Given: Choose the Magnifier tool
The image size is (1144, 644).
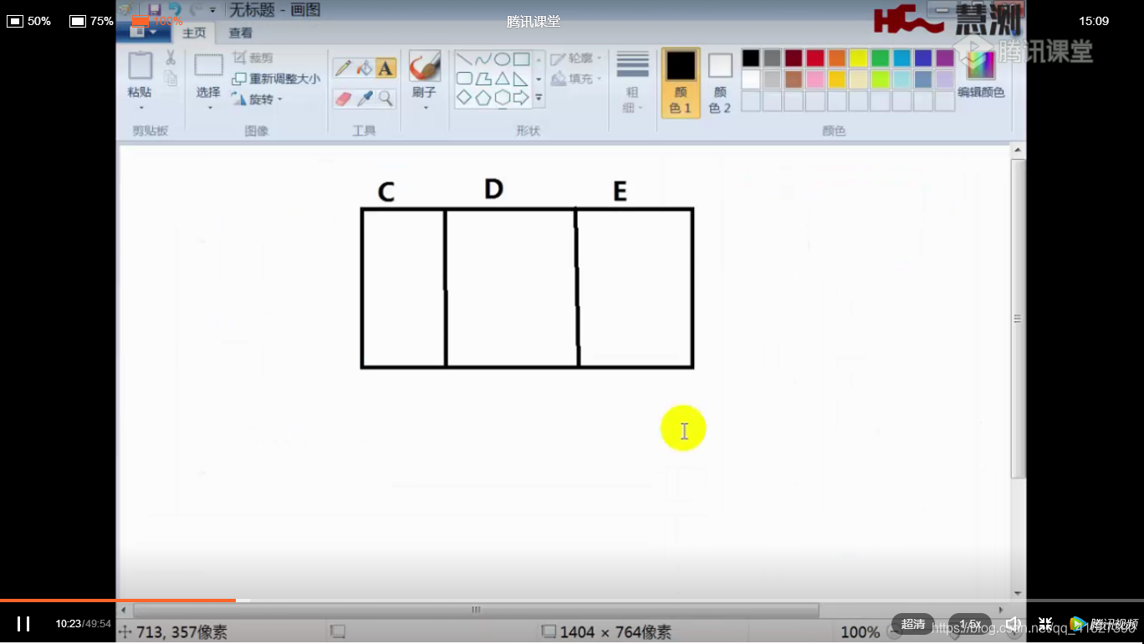Looking at the screenshot, I should [385, 97].
